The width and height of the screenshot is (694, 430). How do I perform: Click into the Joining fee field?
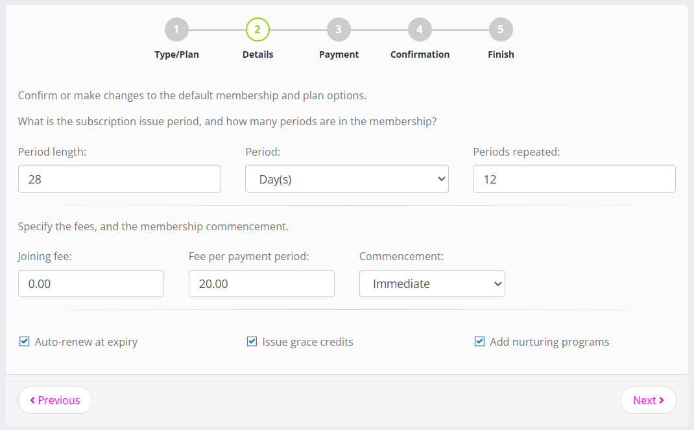click(x=91, y=283)
